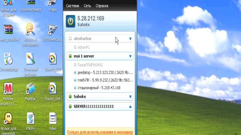
Task: Click the AdminPC offline status icon
Action: tap(75, 48)
